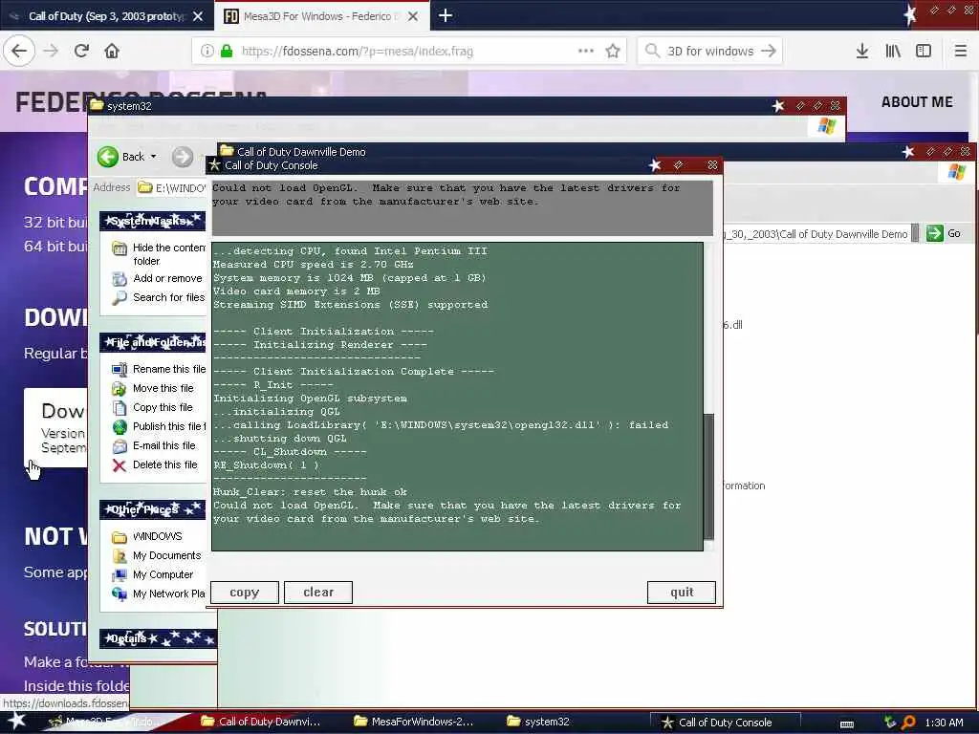Click the clear button in the console
The image size is (979, 734).
click(x=318, y=593)
